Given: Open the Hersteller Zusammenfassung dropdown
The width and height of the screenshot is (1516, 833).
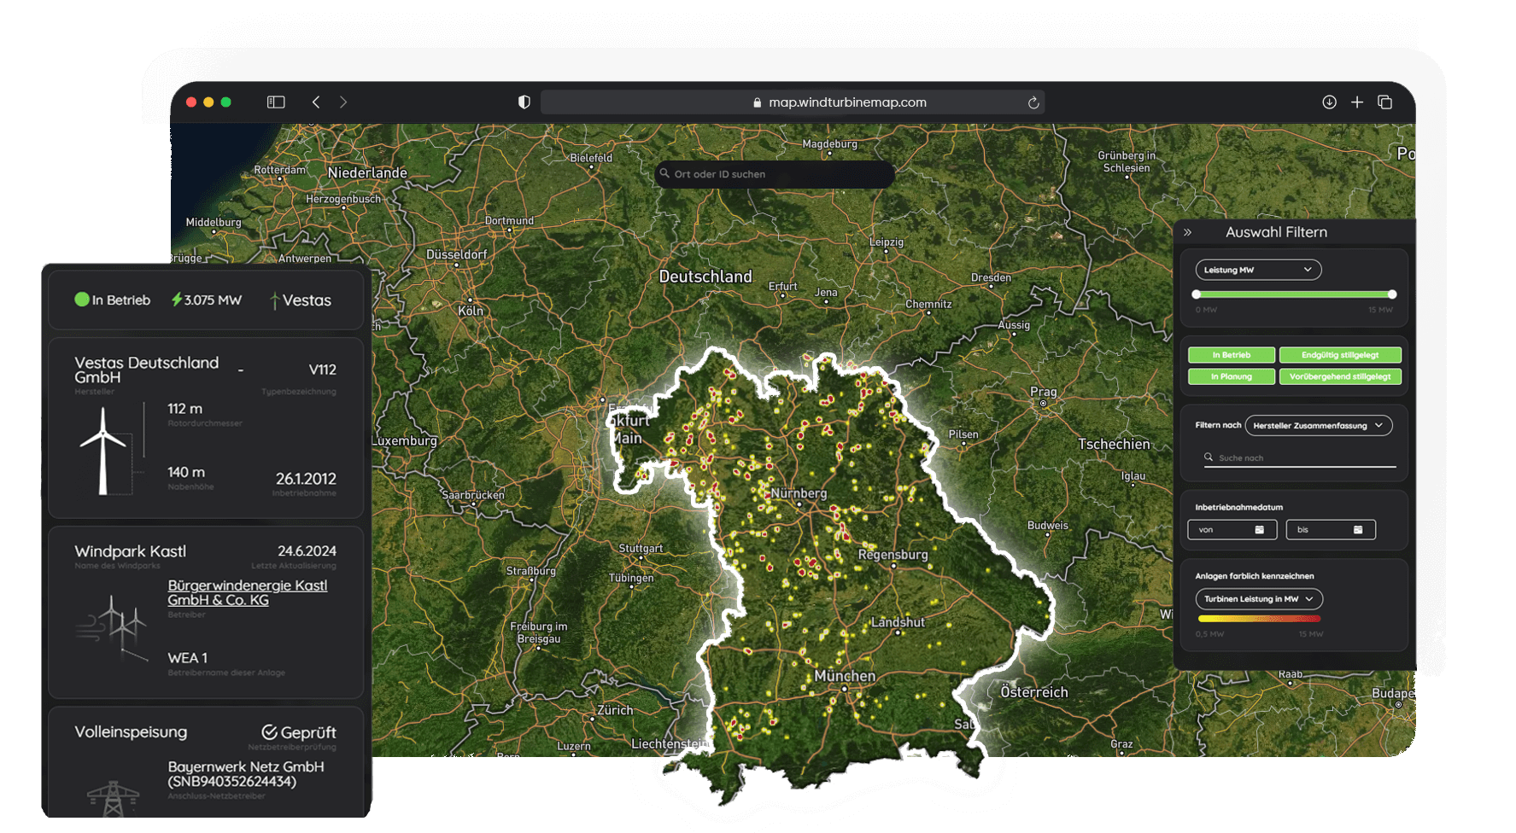Looking at the screenshot, I should (1319, 425).
